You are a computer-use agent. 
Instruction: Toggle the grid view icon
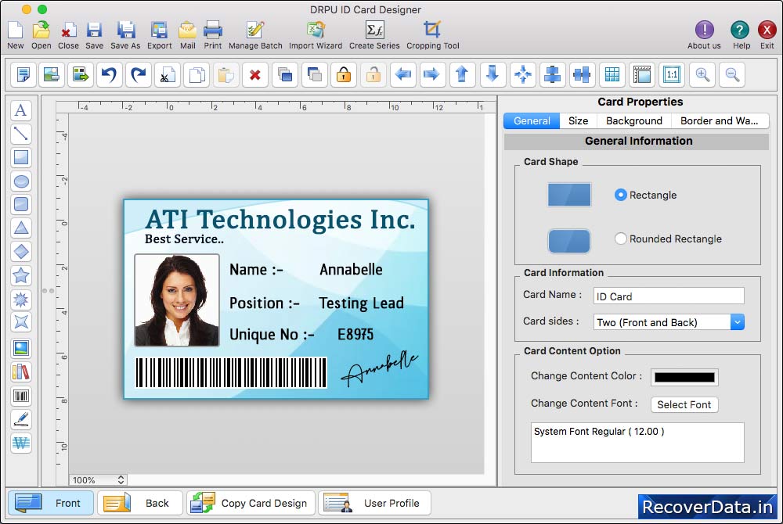[x=612, y=75]
